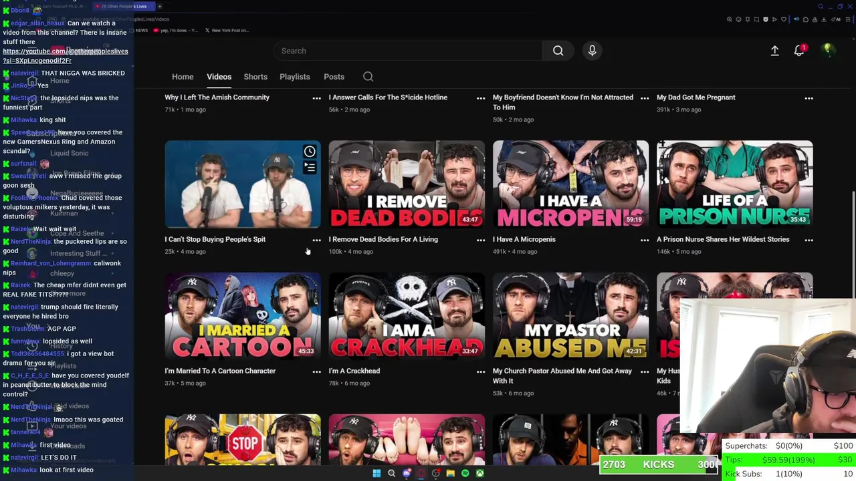Open the browser AI assistant icon
The height and width of the screenshot is (481, 856).
pyautogui.click(x=836, y=19)
